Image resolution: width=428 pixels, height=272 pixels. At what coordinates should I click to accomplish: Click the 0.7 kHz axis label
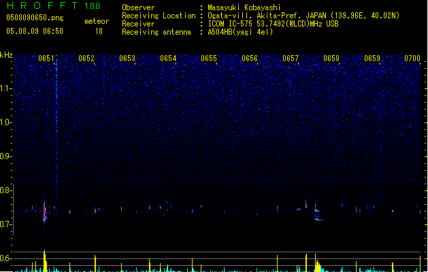tap(5, 224)
